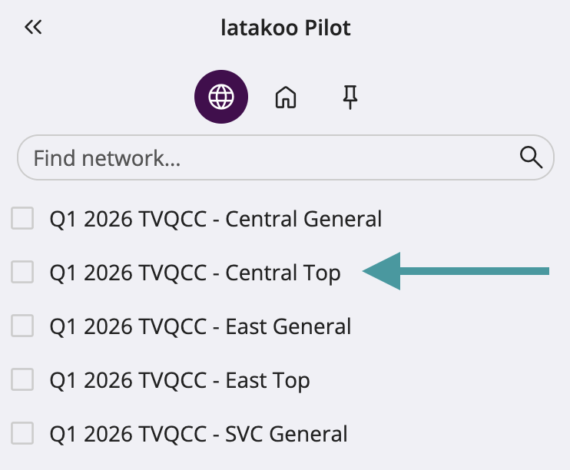The image size is (570, 470).
Task: Tick the East General network checkbox
Action: [x=22, y=326]
